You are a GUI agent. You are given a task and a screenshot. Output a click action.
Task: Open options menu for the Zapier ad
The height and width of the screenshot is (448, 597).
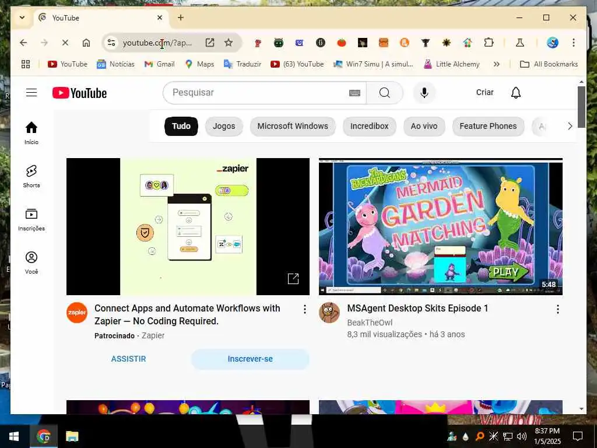click(304, 309)
